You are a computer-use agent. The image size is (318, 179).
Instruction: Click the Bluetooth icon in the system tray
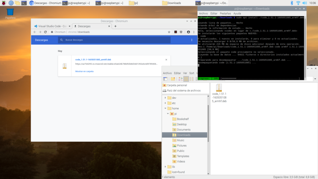click(292, 3)
